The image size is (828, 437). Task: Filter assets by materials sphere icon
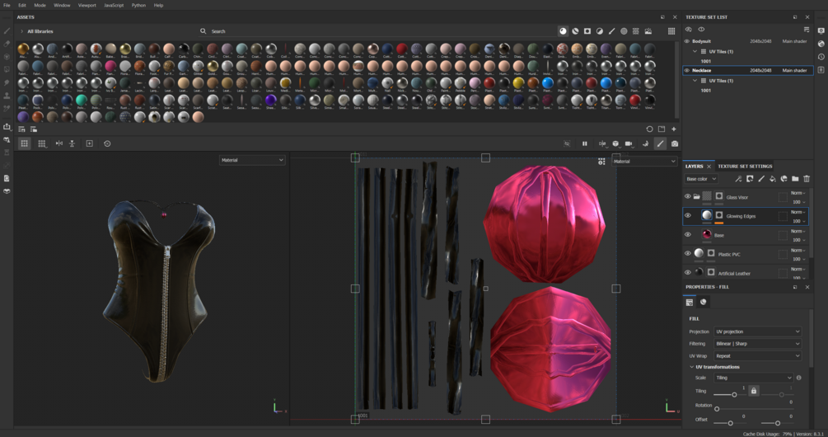pos(563,31)
